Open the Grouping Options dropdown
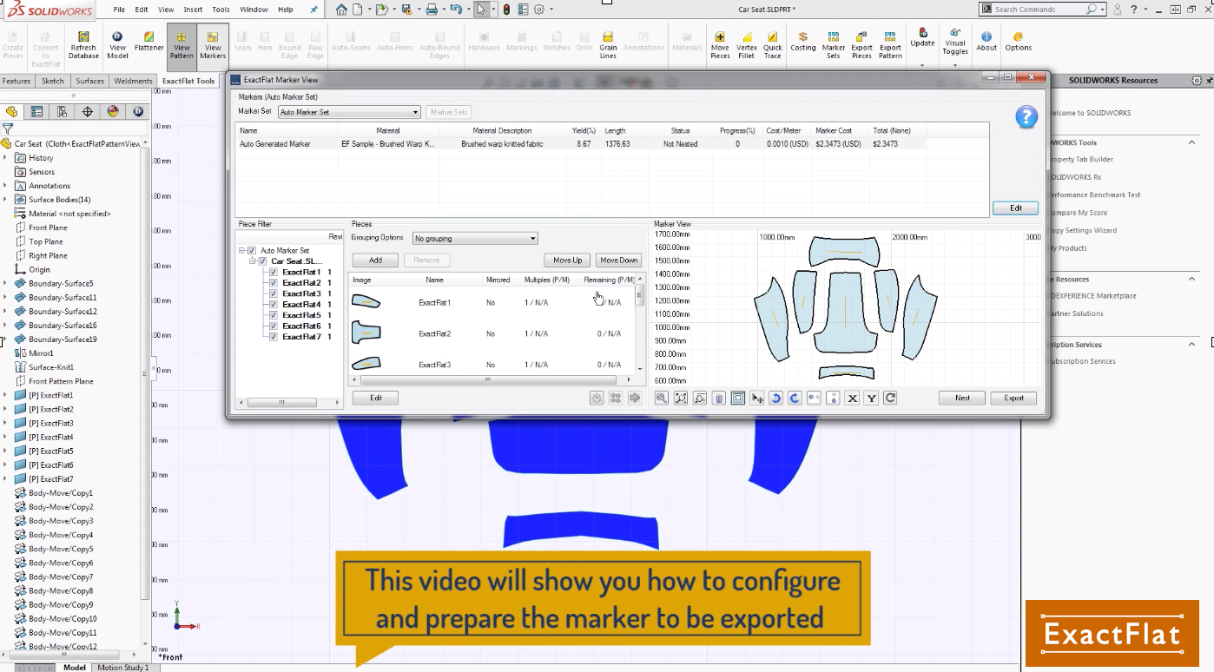 475,238
